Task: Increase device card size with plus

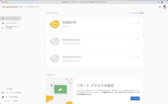Action: coord(143,13)
